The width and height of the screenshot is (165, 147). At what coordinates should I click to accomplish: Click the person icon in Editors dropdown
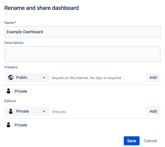pos(11,111)
